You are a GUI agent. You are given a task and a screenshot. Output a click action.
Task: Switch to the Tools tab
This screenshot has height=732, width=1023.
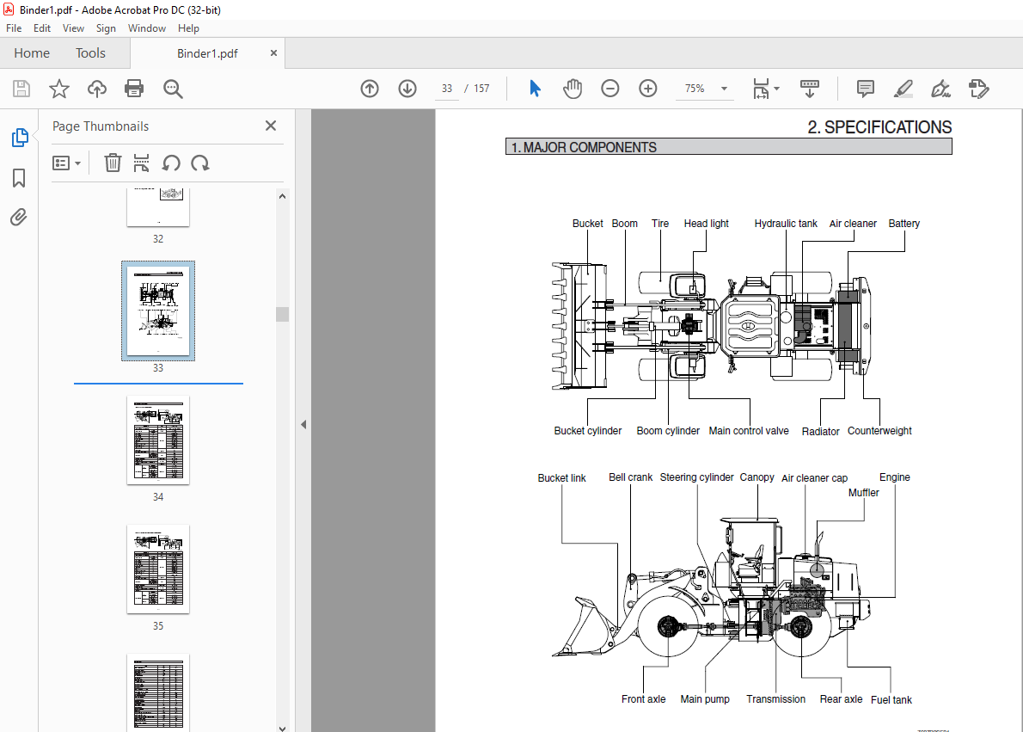click(x=90, y=52)
